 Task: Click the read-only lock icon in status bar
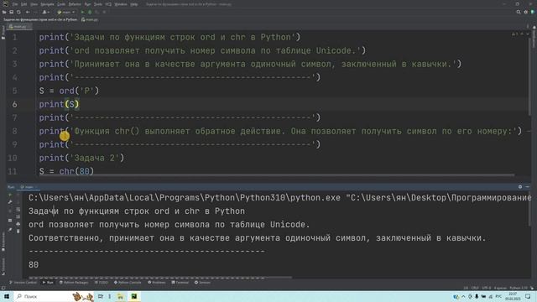click(x=532, y=288)
